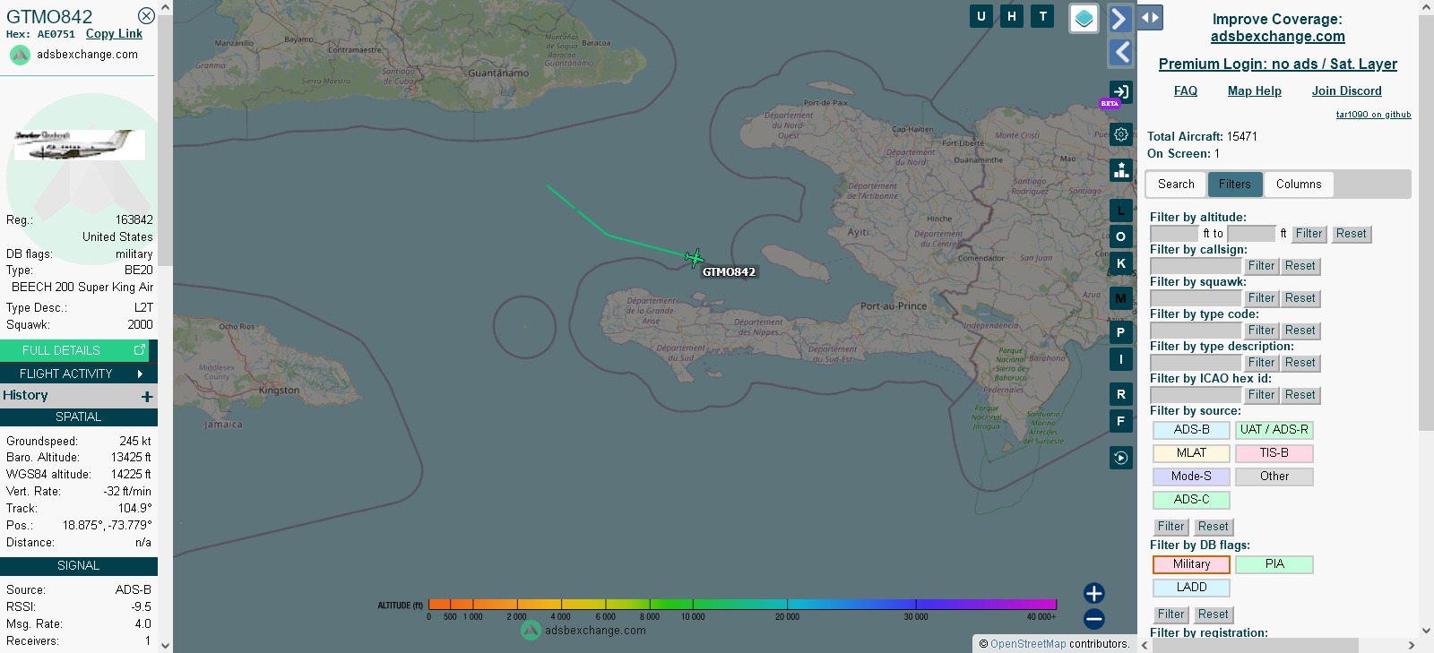Toggle the Mode-S source filter
1434x653 pixels.
[1191, 477]
